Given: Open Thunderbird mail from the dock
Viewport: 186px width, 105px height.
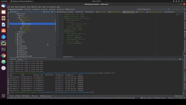Looking at the screenshot, I should pos(3,6).
